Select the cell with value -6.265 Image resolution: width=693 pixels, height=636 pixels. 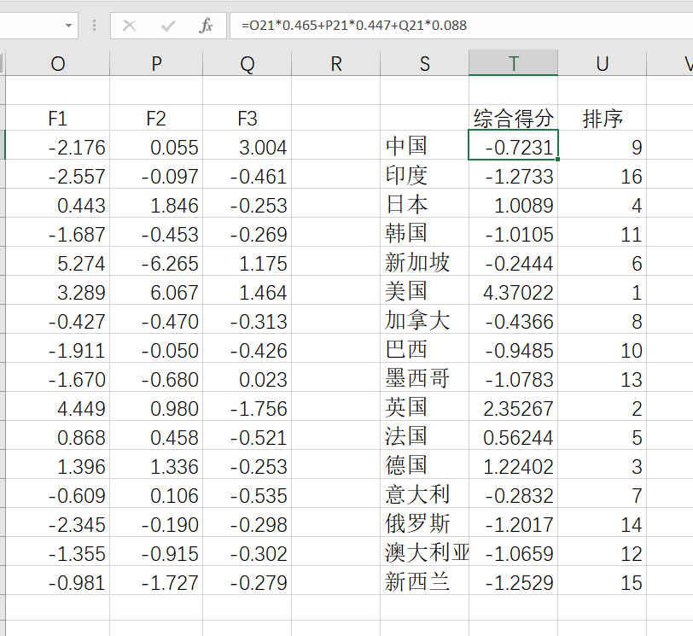pyautogui.click(x=156, y=264)
